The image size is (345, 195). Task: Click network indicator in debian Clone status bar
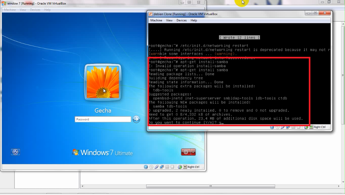click(288, 127)
